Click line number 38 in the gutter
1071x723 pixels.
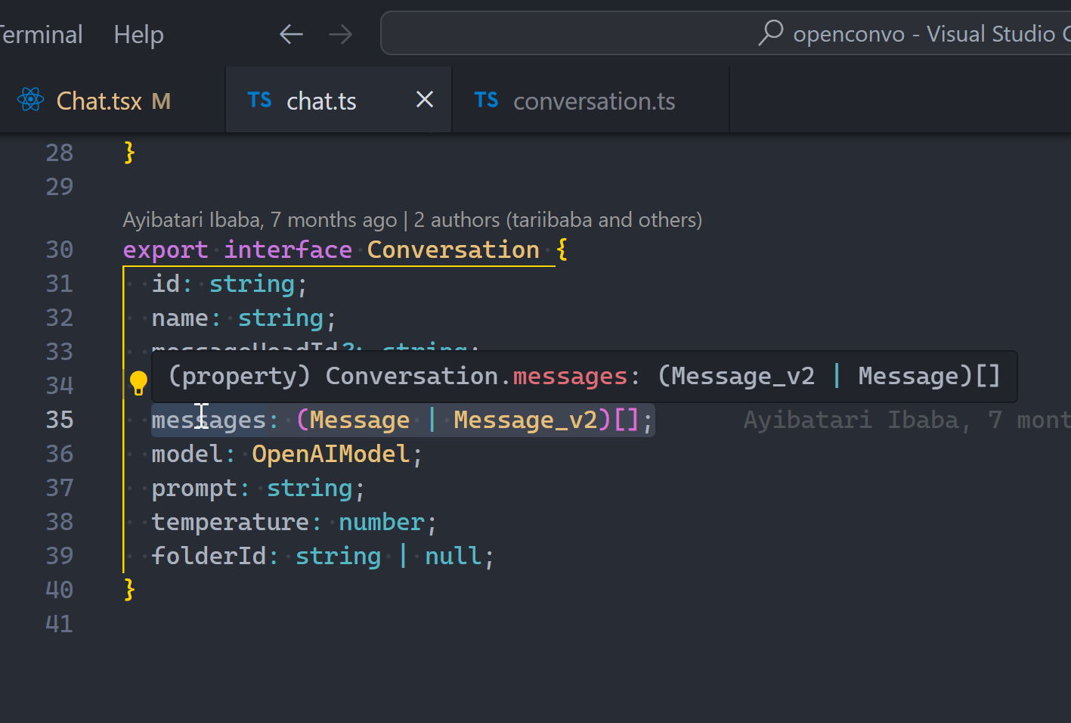[60, 522]
